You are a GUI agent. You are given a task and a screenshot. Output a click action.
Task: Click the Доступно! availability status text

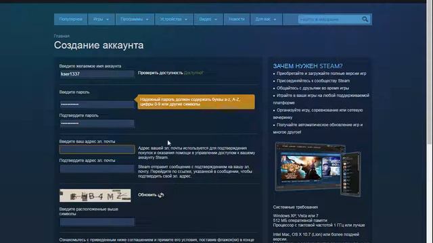[x=193, y=73]
